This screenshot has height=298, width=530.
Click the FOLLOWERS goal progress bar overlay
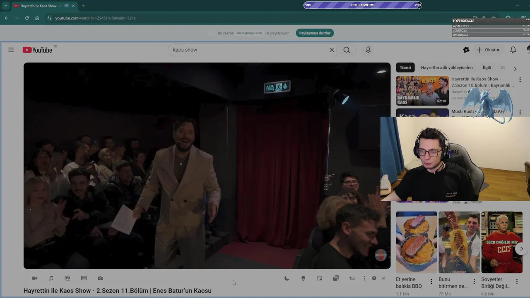(363, 5)
